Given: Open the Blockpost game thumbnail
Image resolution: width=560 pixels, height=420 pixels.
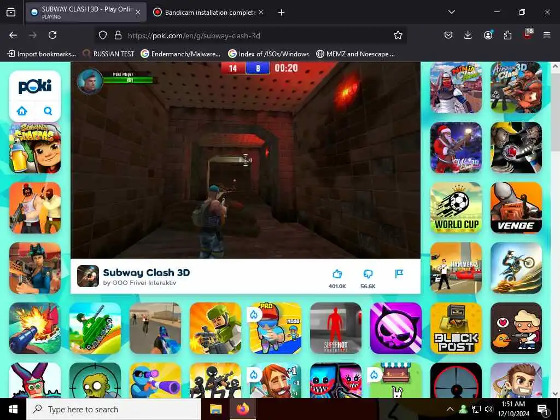Looking at the screenshot, I should tap(456, 328).
